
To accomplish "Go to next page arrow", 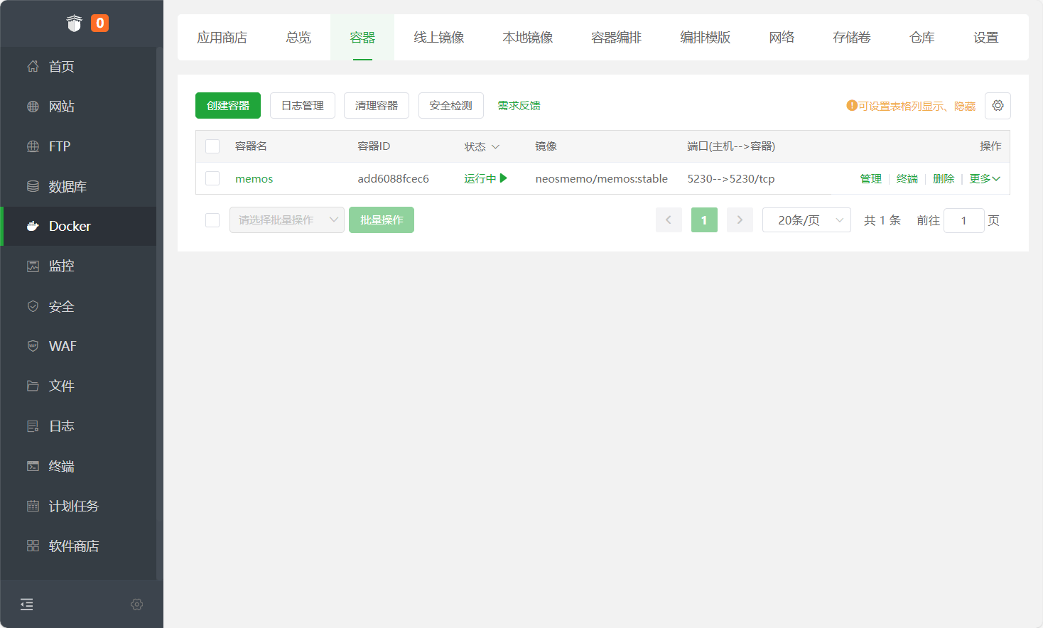I will (x=740, y=220).
